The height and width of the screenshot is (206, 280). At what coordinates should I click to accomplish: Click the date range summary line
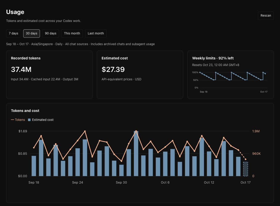pyautogui.click(x=80, y=44)
